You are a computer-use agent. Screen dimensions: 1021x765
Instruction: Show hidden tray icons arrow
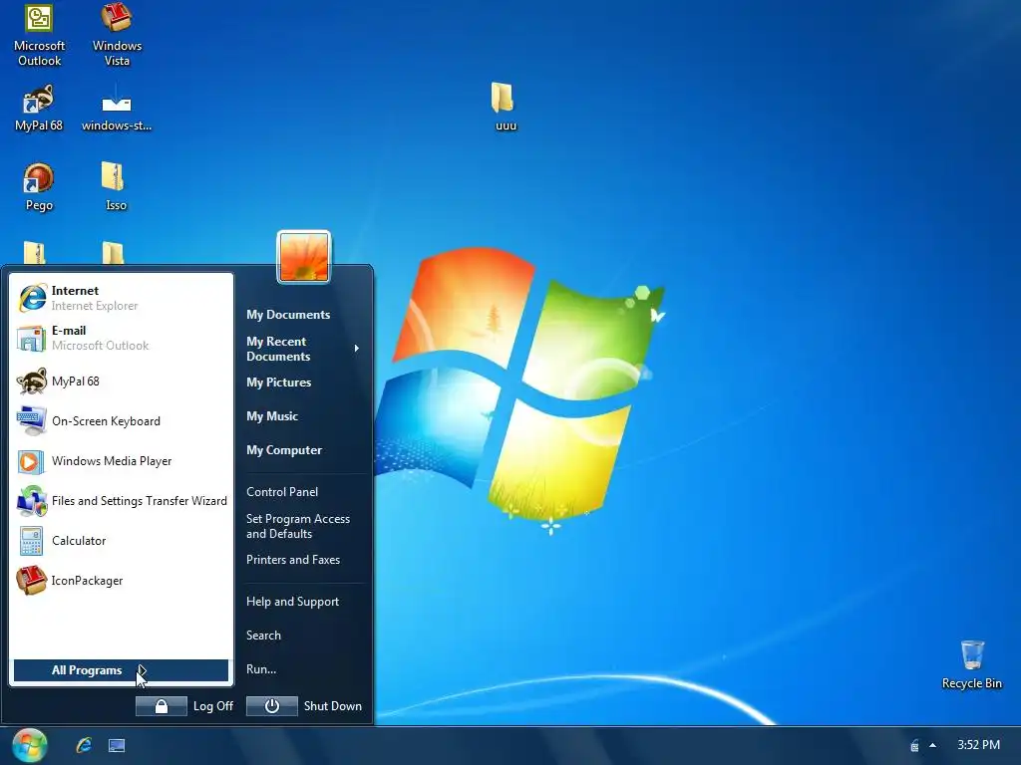pyautogui.click(x=932, y=745)
